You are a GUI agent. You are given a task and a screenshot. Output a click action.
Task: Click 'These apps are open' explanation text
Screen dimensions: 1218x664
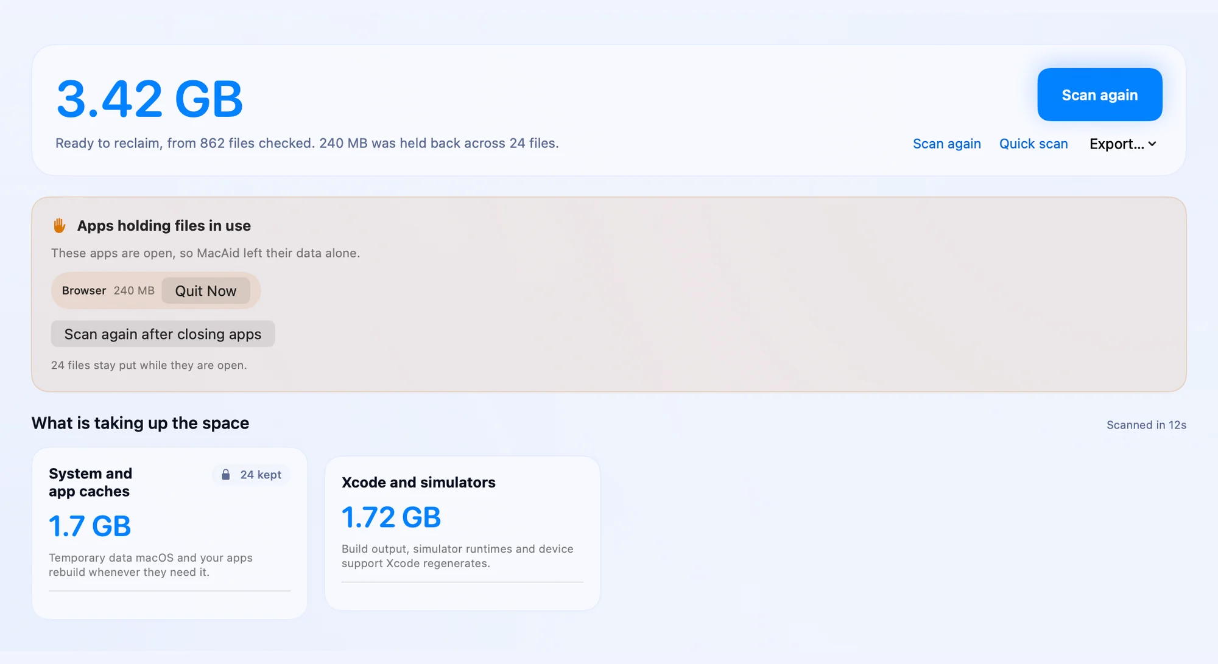[x=205, y=253]
